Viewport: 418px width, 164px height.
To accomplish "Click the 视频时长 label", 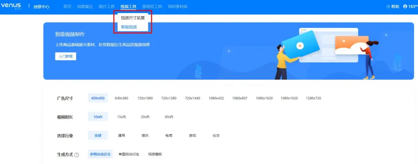I will click(x=65, y=117).
